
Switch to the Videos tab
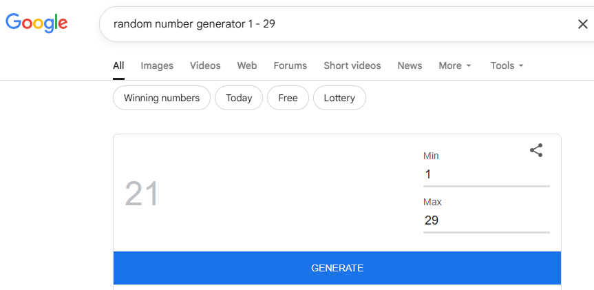point(205,65)
